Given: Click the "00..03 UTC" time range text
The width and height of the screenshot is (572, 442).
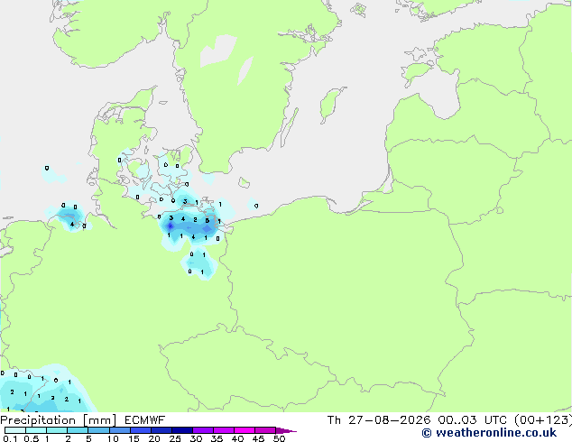Looking at the screenshot, I should pyautogui.click(x=473, y=420).
